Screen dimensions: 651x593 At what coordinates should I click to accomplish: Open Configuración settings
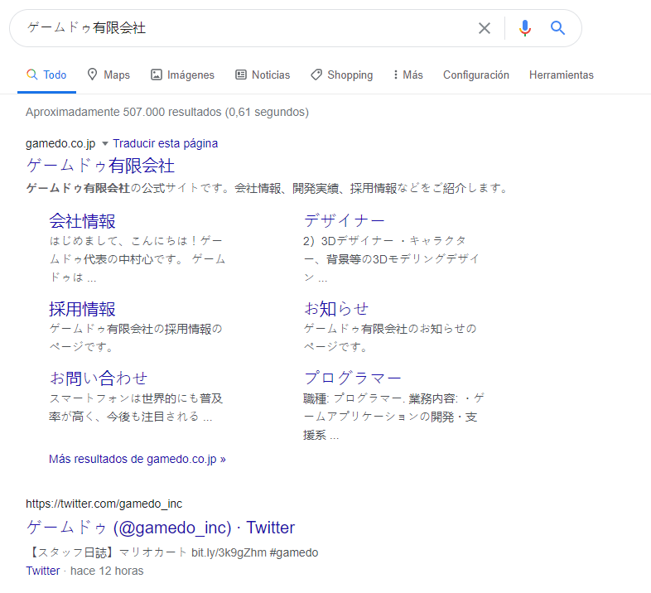(475, 75)
